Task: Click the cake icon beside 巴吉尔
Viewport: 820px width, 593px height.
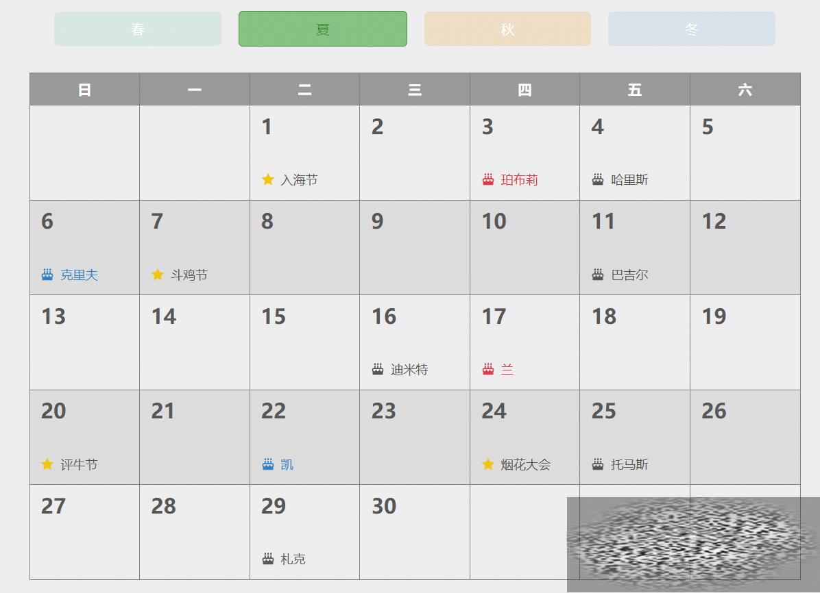Action: tap(598, 275)
